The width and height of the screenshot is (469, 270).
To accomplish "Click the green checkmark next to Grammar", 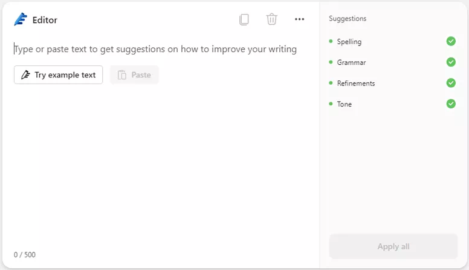I will [x=451, y=62].
